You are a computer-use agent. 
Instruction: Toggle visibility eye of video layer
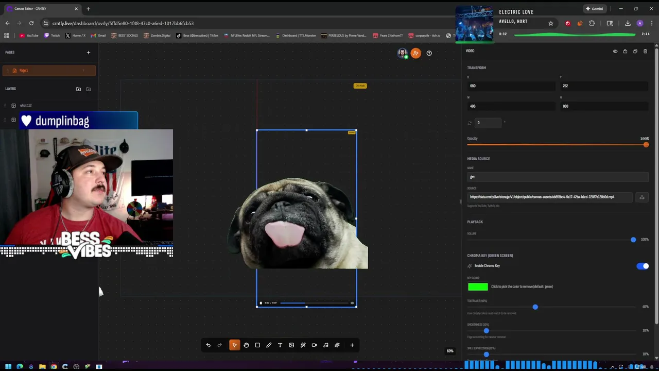pos(615,51)
